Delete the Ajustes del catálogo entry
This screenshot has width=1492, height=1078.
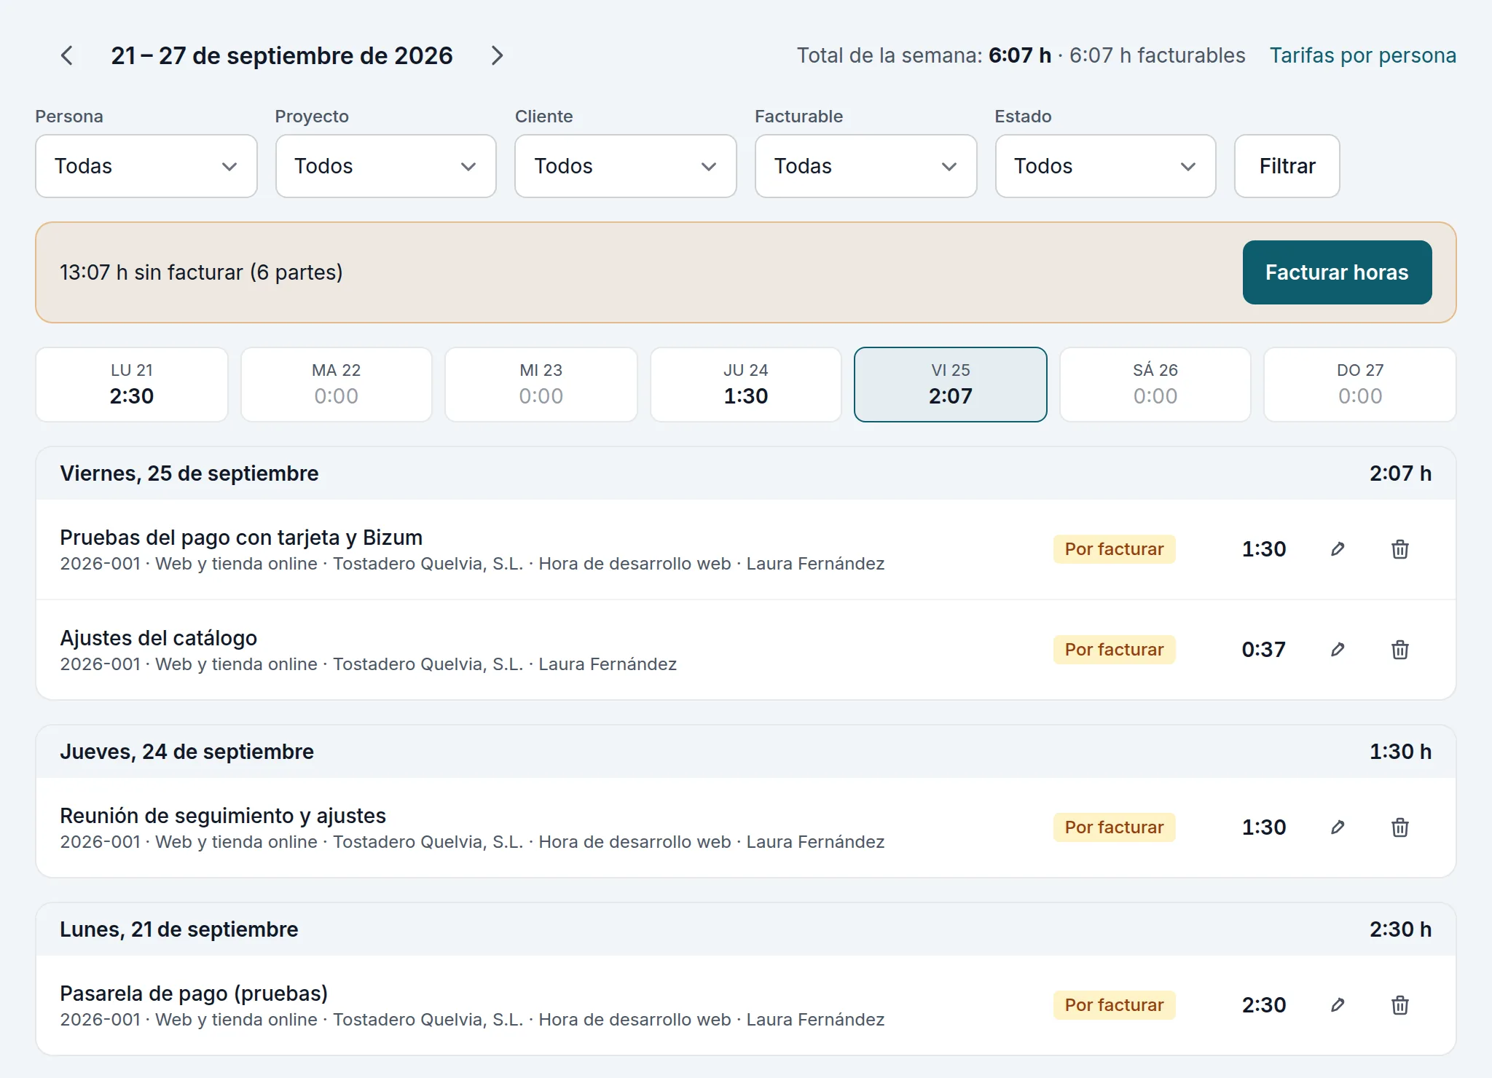click(1399, 650)
